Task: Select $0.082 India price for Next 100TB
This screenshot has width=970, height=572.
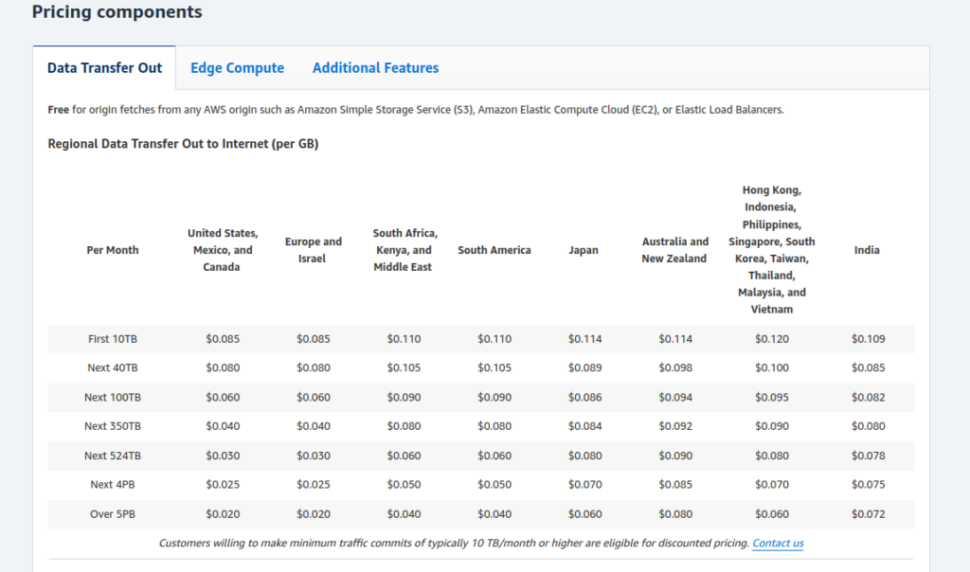Action: click(868, 397)
